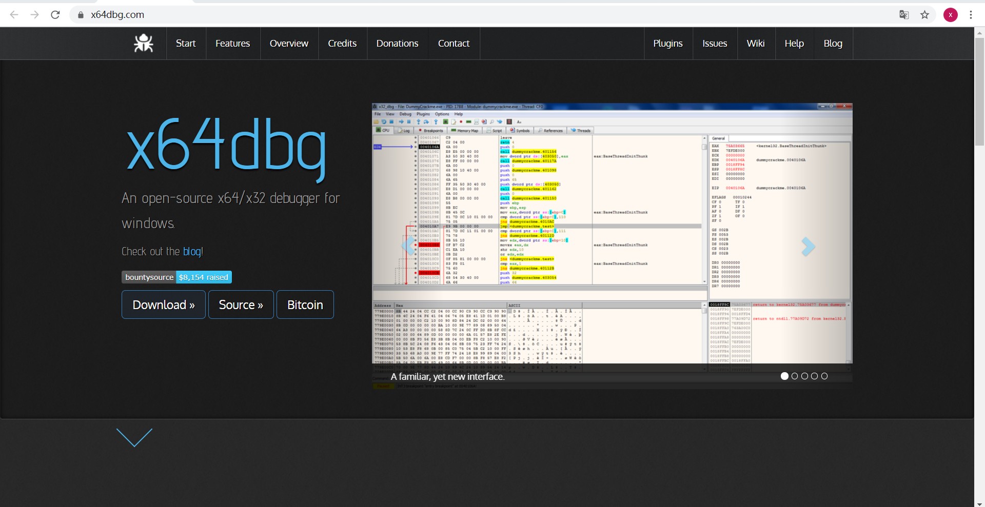
Task: Show the previous carousel slide
Action: pyautogui.click(x=409, y=247)
